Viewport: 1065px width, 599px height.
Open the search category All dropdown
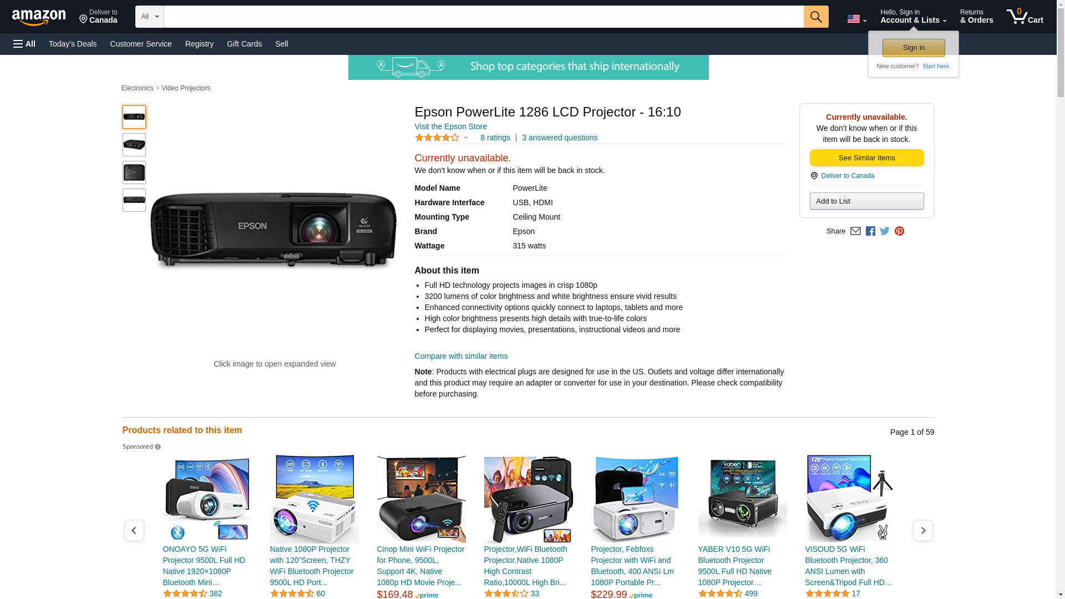[x=149, y=17]
